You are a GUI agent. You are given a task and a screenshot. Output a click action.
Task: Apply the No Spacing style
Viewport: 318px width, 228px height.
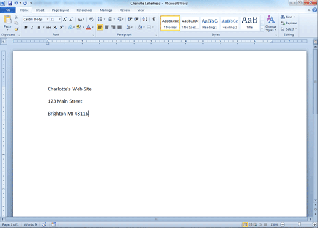pyautogui.click(x=190, y=23)
